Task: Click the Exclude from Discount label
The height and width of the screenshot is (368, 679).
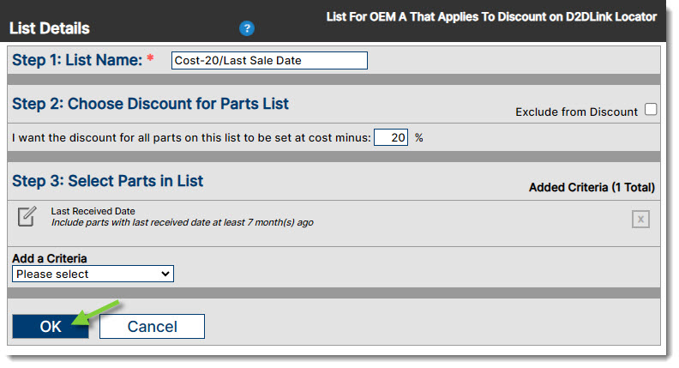Action: coord(576,112)
